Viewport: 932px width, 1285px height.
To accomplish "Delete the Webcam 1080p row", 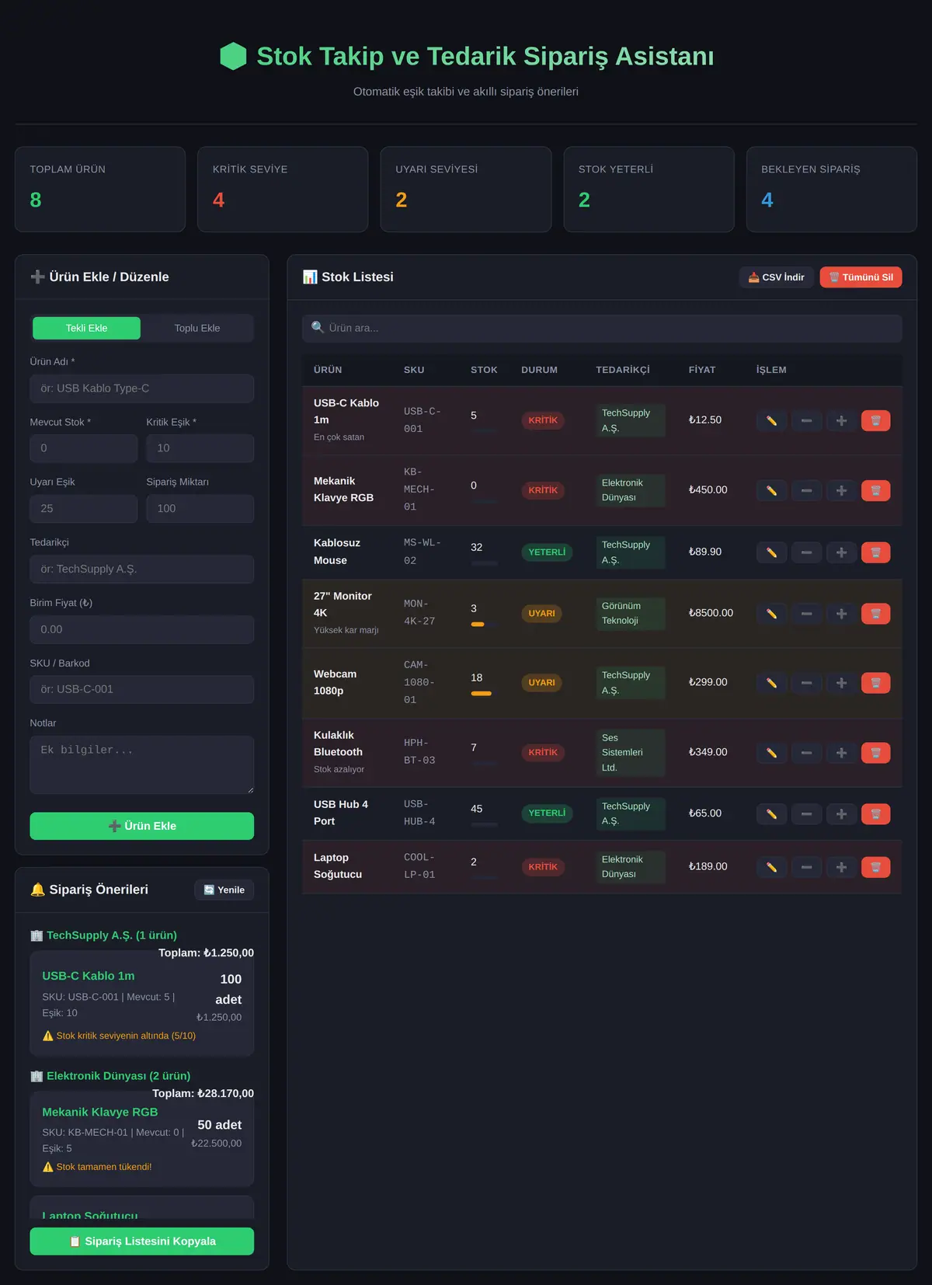I will (875, 683).
